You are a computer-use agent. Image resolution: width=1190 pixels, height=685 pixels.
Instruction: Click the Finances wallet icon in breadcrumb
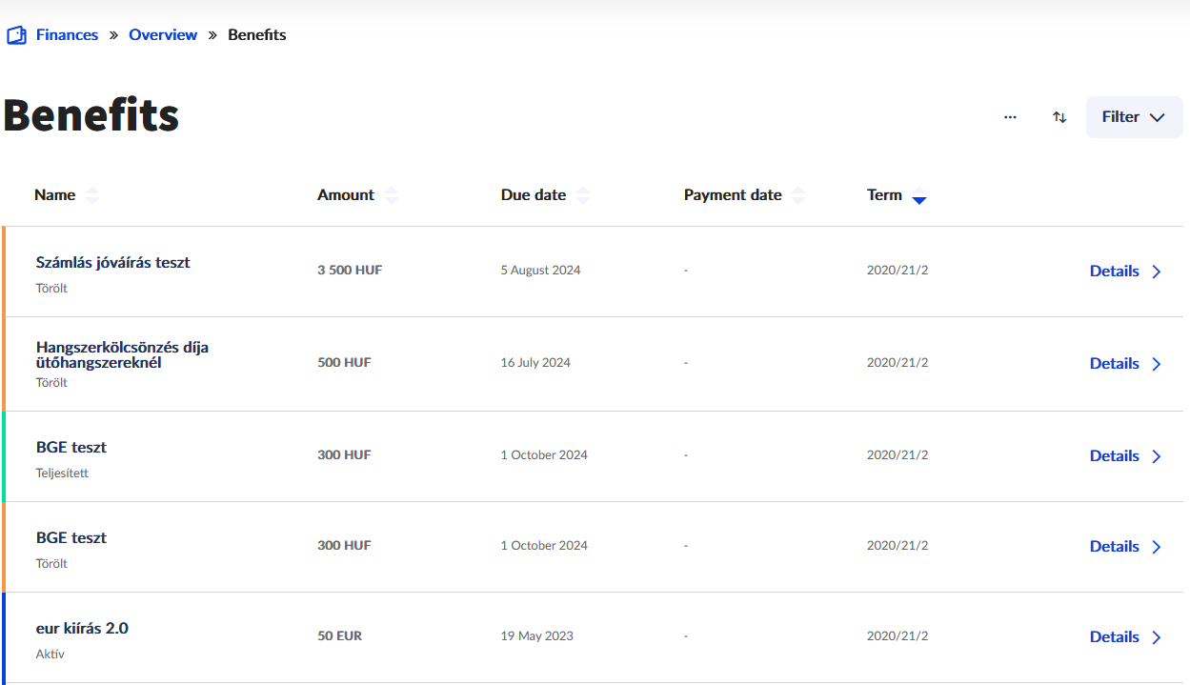(x=16, y=35)
